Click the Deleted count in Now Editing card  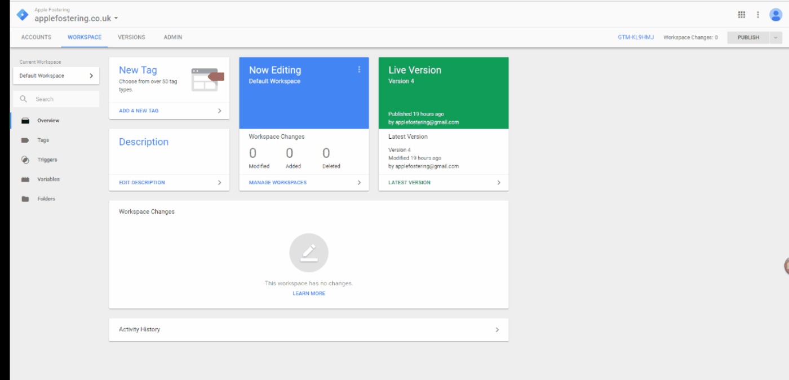coord(326,153)
